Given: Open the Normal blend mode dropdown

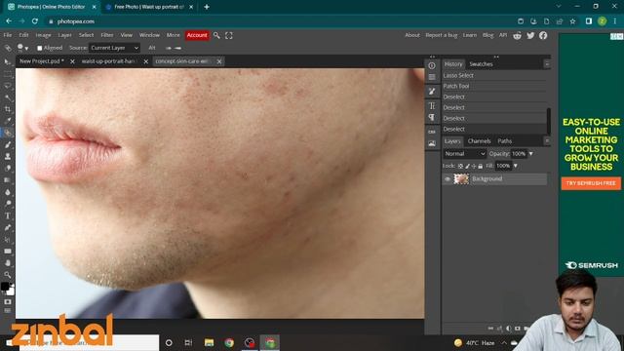Looking at the screenshot, I should (464, 154).
